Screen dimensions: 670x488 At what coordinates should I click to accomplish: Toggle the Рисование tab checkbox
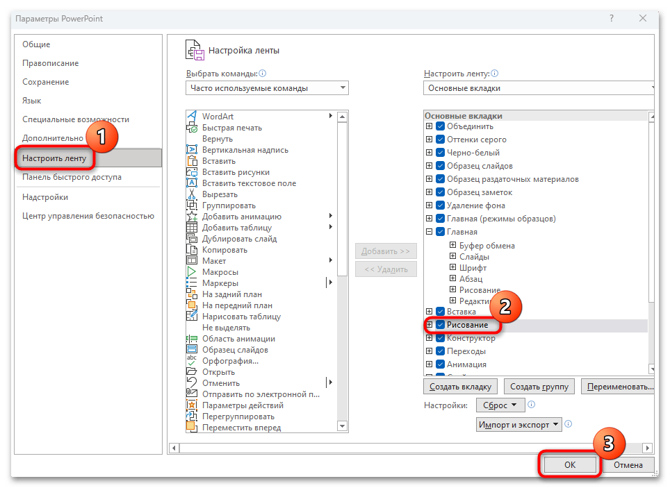(440, 324)
